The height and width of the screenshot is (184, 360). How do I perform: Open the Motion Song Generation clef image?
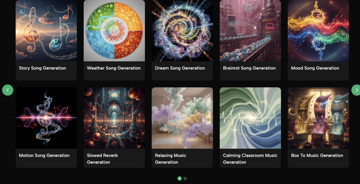coord(46,118)
